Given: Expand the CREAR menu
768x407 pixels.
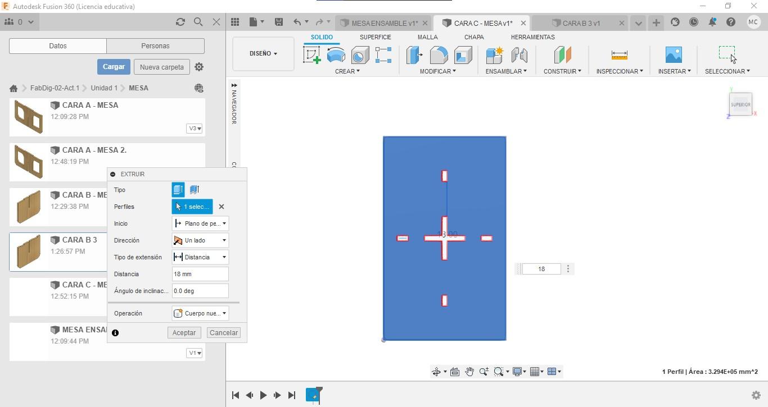Looking at the screenshot, I should click(x=347, y=71).
